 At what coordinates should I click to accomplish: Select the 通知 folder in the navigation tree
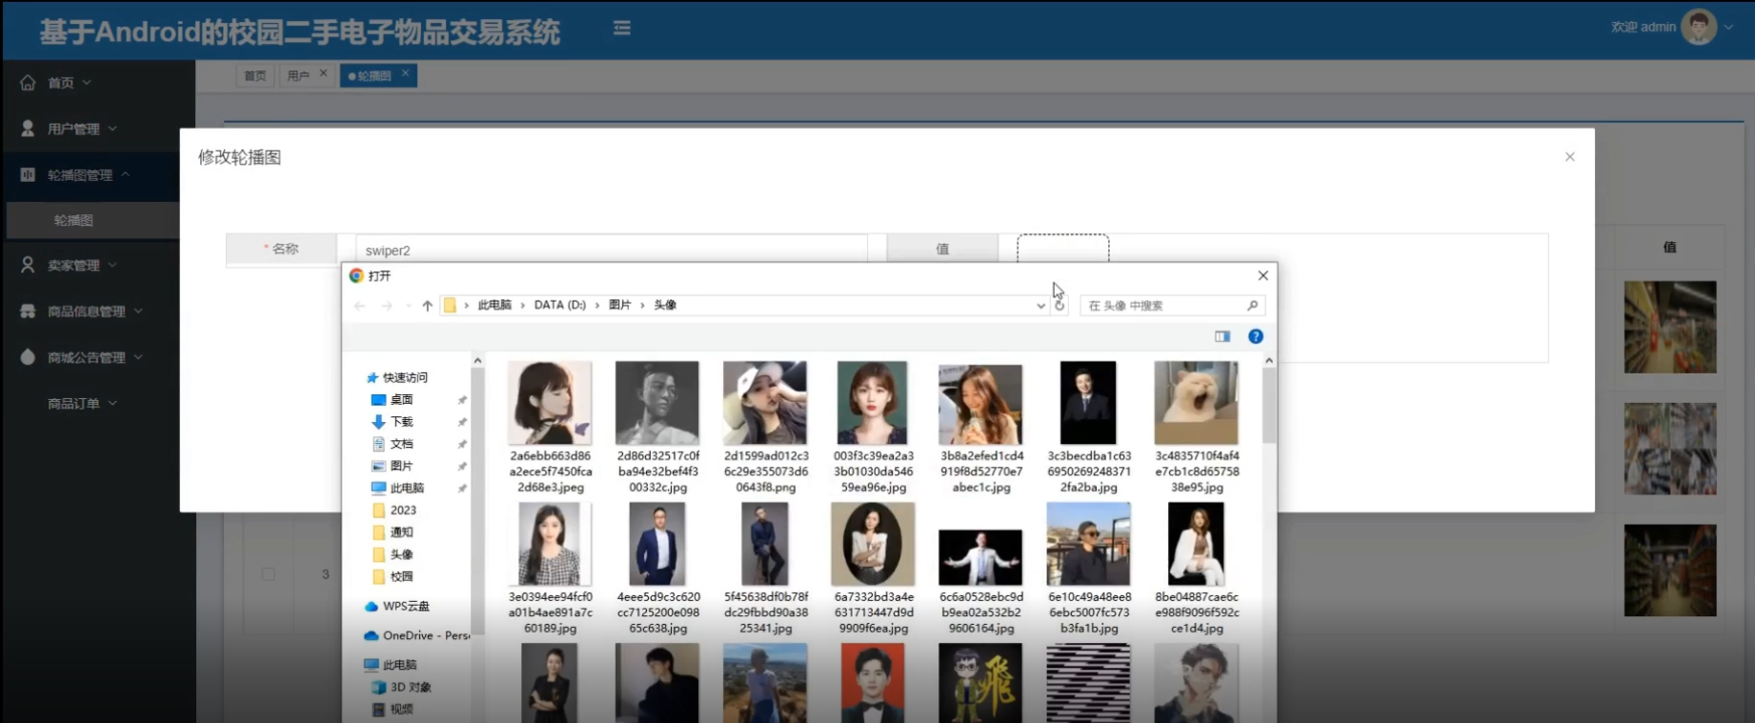coord(401,532)
